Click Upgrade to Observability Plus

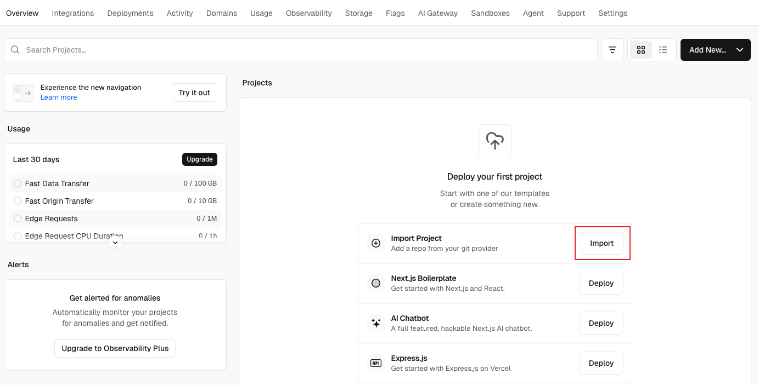[x=115, y=348]
